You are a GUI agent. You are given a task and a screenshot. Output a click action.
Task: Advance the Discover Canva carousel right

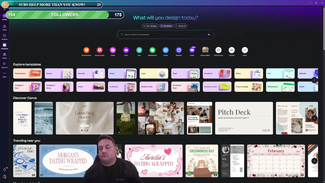[x=314, y=118]
